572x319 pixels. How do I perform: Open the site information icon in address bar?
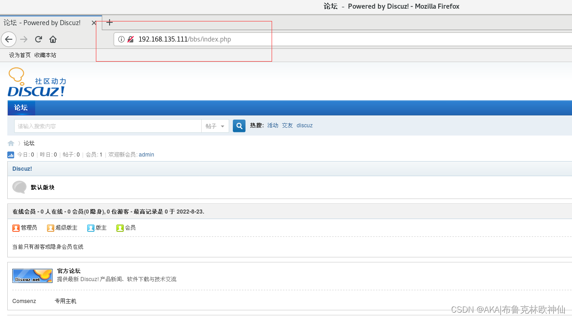[x=121, y=39]
